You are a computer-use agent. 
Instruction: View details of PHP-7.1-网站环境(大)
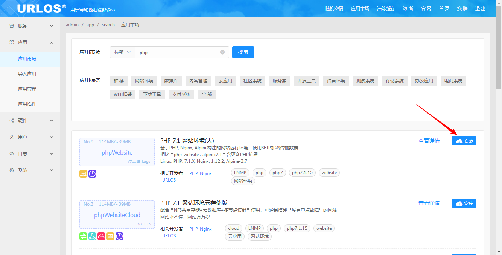pyautogui.click(x=429, y=141)
